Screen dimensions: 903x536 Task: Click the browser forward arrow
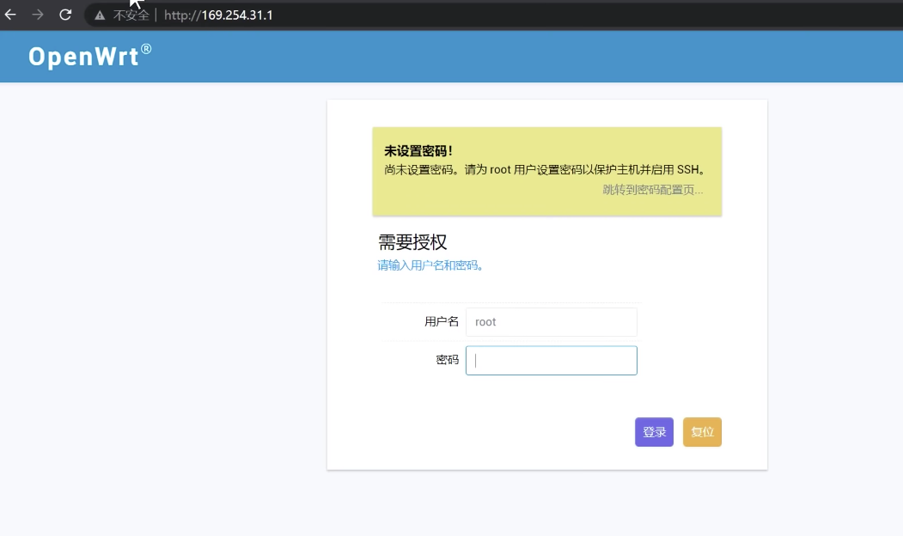coord(38,15)
